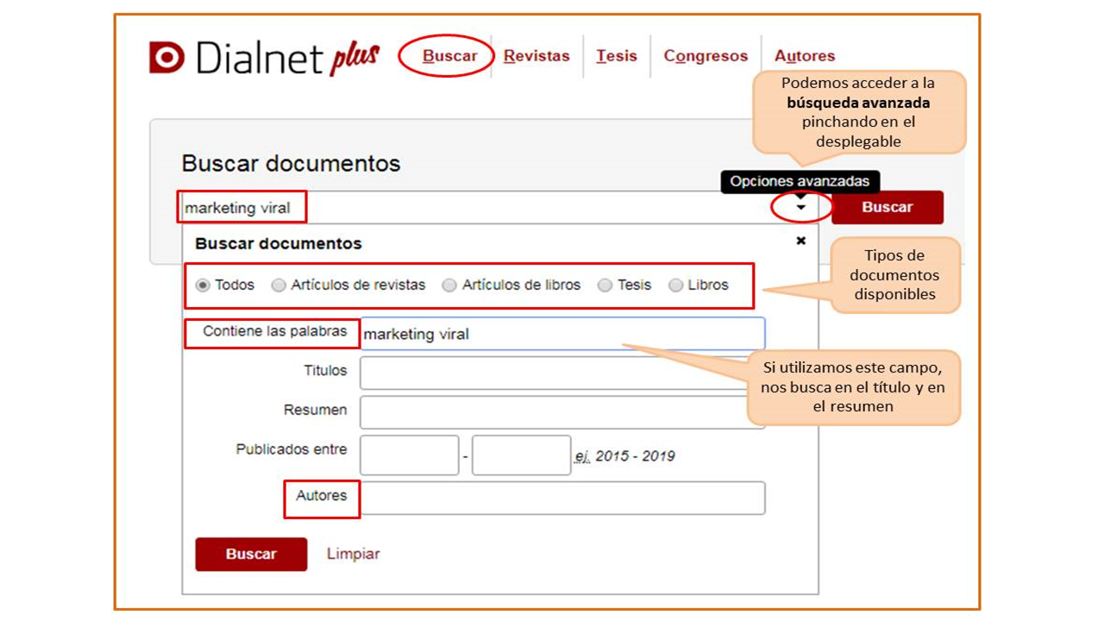
Task: Close the Buscar documentos panel
Action: 800,241
